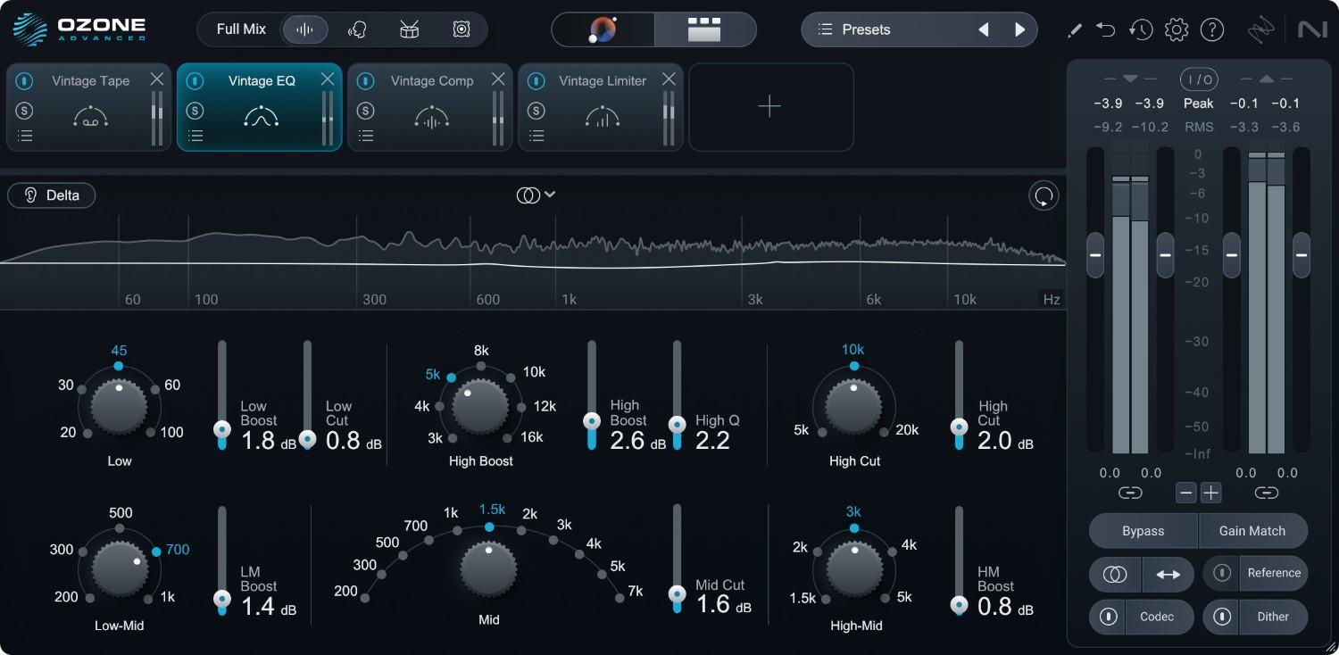
Task: Expand the I/O meter panel
Action: [x=1199, y=79]
